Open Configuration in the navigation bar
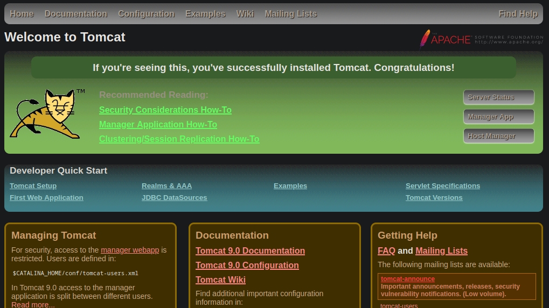The image size is (549, 308). click(x=146, y=14)
